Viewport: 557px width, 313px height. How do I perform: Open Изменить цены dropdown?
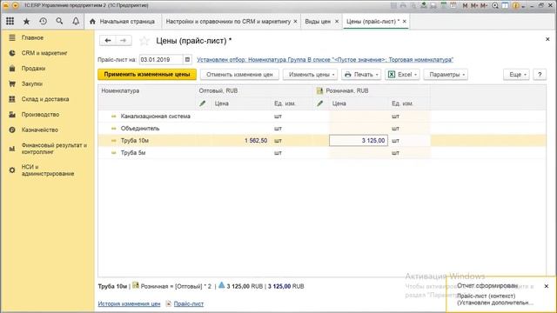coord(310,75)
